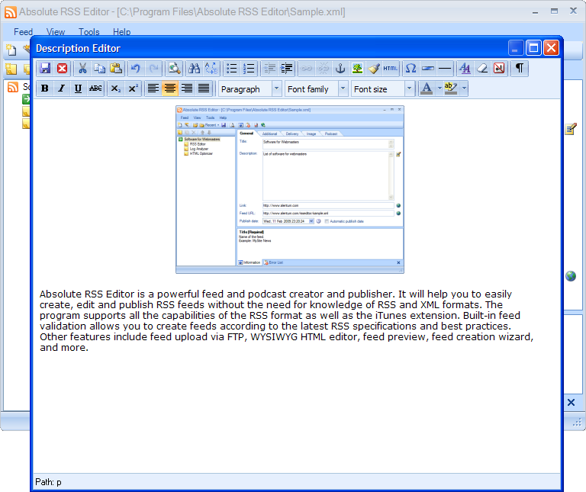This screenshot has height=492, width=586.
Task: Toggle subscript formatting
Action: pos(116,88)
